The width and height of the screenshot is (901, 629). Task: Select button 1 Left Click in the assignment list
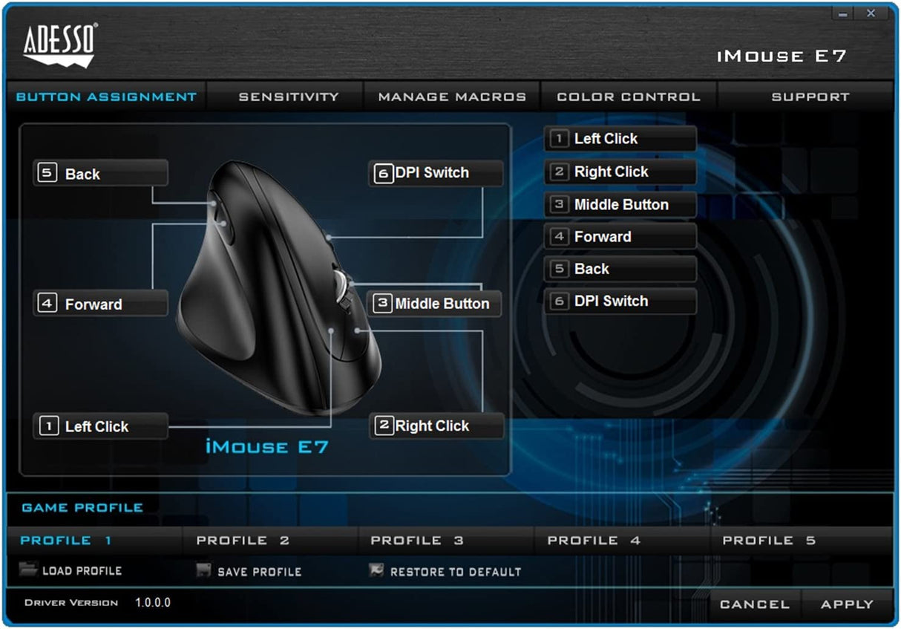pyautogui.click(x=620, y=138)
